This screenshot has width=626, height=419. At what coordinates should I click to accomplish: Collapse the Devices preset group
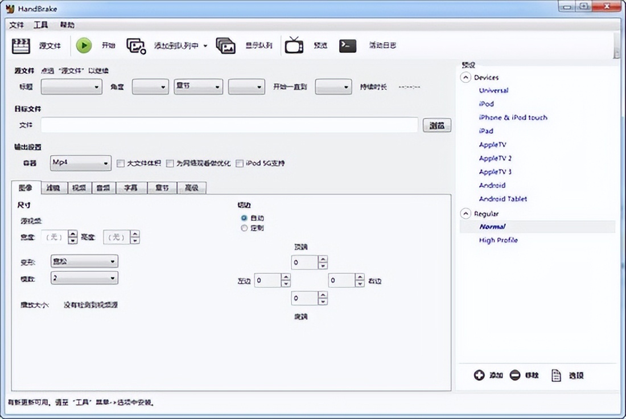(x=466, y=77)
